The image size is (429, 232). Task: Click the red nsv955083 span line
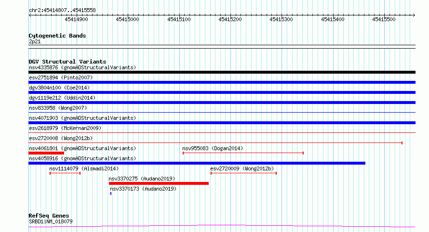click(x=243, y=153)
